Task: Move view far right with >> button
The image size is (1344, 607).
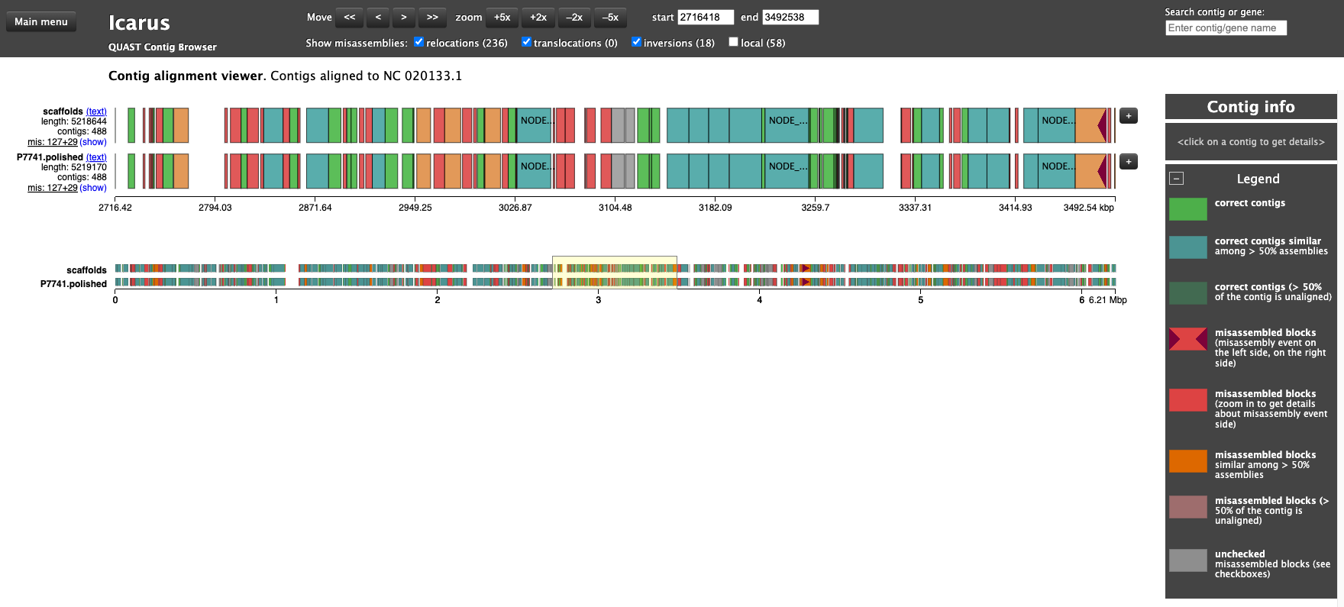Action: pos(432,18)
